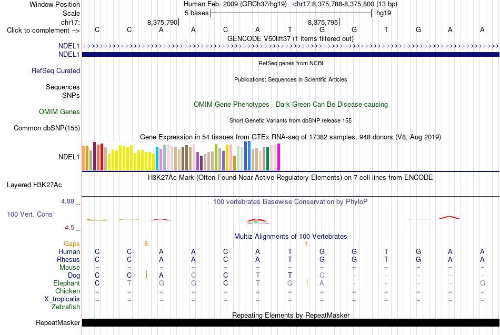Viewport: 500px width, 335px height.
Task: Click the solid dark blue NDEL1 exon bar
Action: pyautogui.click(x=291, y=55)
